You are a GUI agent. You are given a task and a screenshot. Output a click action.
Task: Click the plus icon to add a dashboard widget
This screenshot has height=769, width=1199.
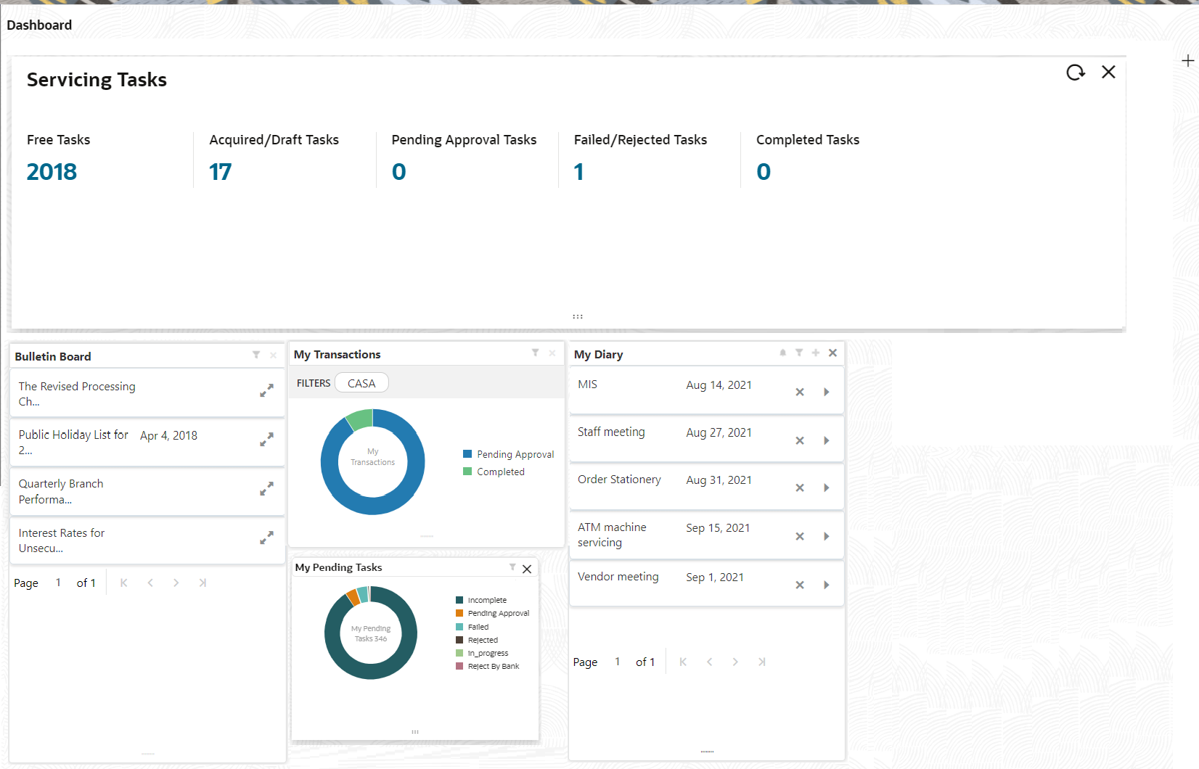[1187, 61]
